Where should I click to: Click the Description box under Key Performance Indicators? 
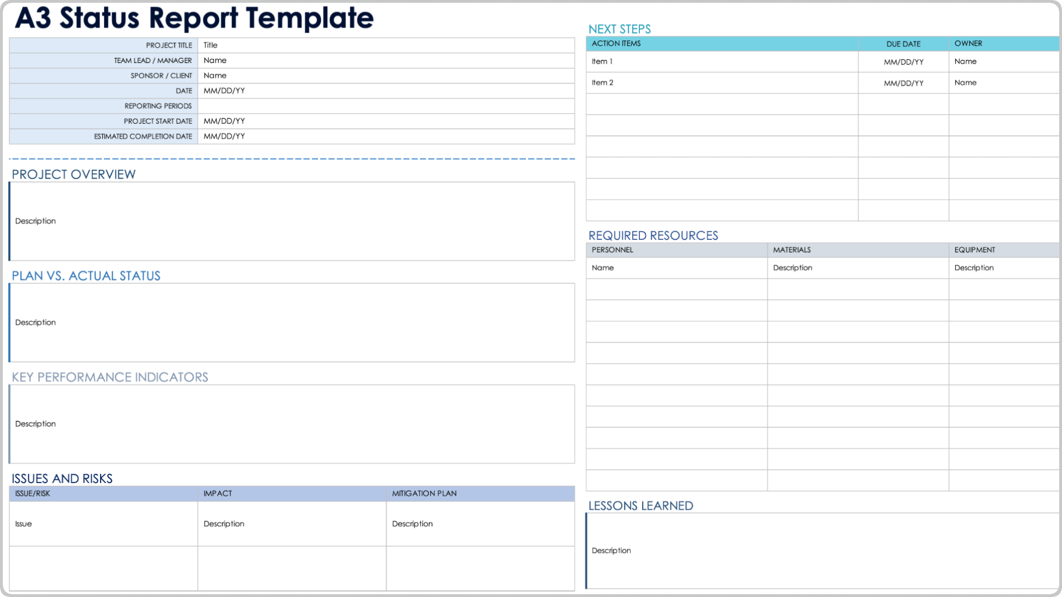point(292,424)
